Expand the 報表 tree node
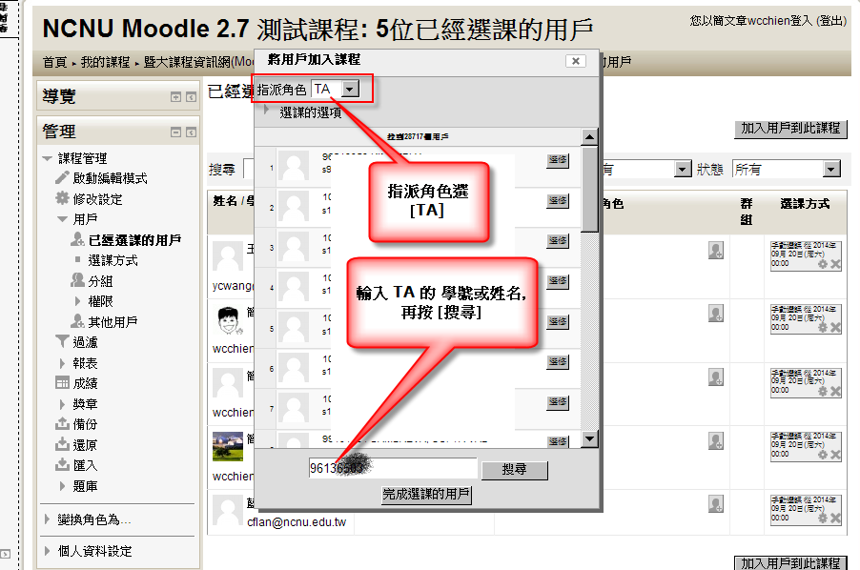The height and width of the screenshot is (570, 860). click(x=63, y=363)
